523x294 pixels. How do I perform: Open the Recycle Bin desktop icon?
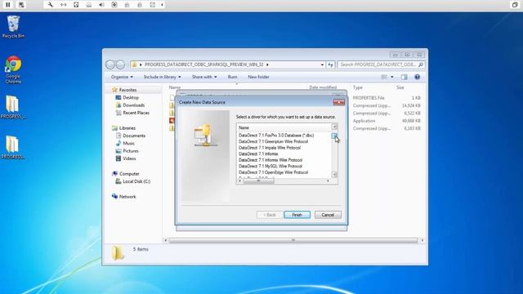click(x=13, y=27)
